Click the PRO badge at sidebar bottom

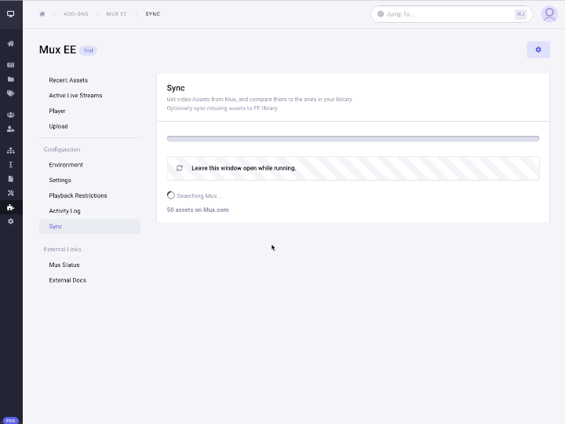pyautogui.click(x=10, y=420)
